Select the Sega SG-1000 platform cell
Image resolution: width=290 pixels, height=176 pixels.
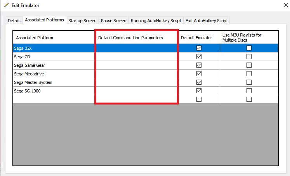click(54, 91)
